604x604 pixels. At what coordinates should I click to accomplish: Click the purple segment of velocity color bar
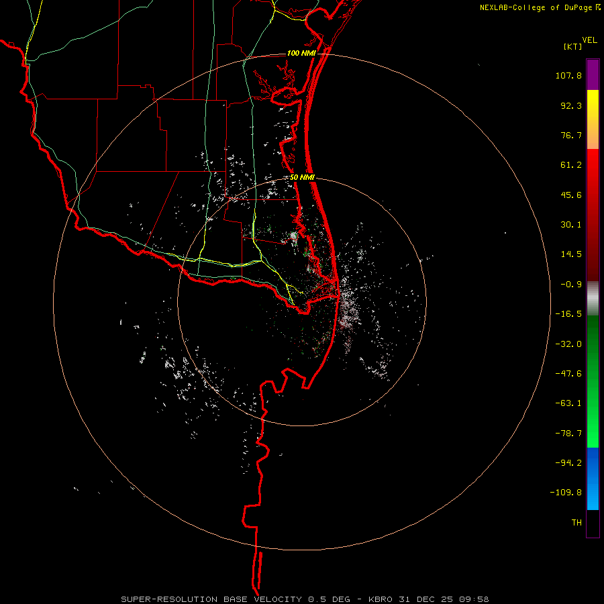593,74
